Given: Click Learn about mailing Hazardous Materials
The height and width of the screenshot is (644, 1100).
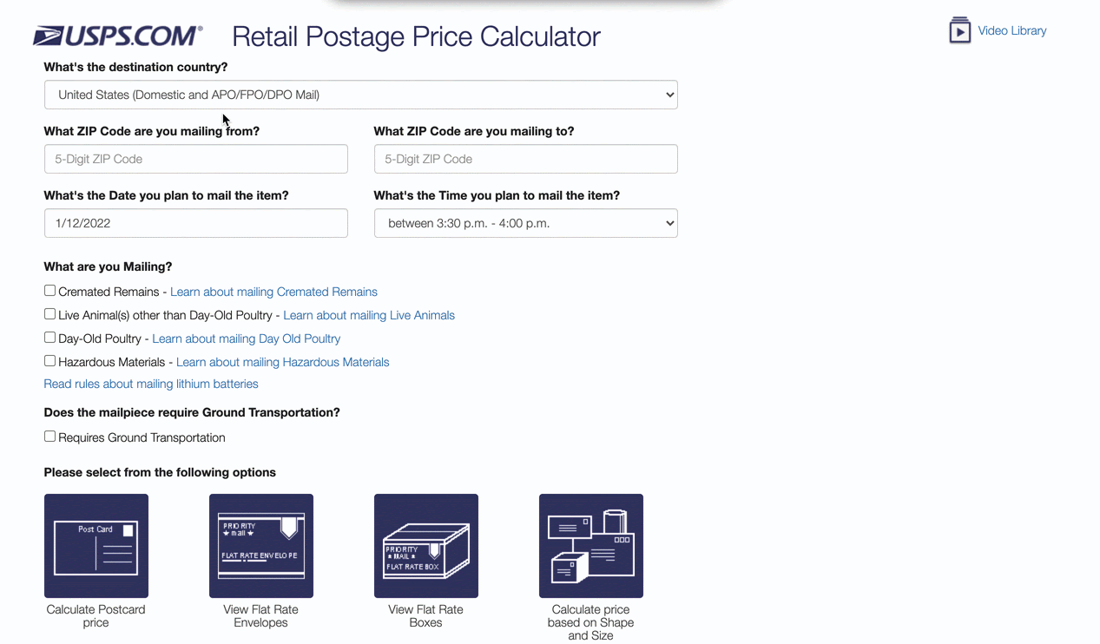Looking at the screenshot, I should click(282, 362).
